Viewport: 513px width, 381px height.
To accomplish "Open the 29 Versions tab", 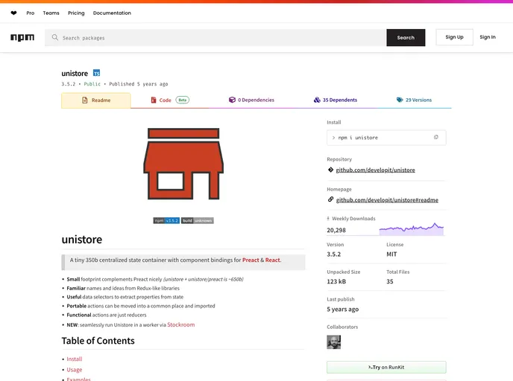I will pyautogui.click(x=414, y=100).
